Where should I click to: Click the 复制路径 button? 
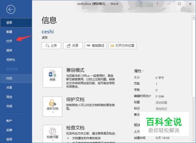pos(96,45)
